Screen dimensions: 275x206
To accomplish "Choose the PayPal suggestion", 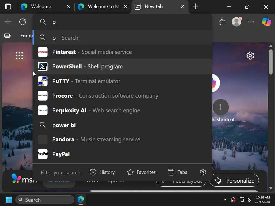I will click(122, 154).
